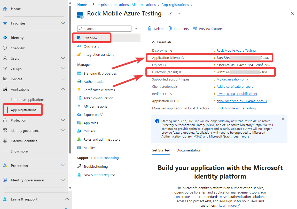Click the resource menu Search field

pos(104,29)
